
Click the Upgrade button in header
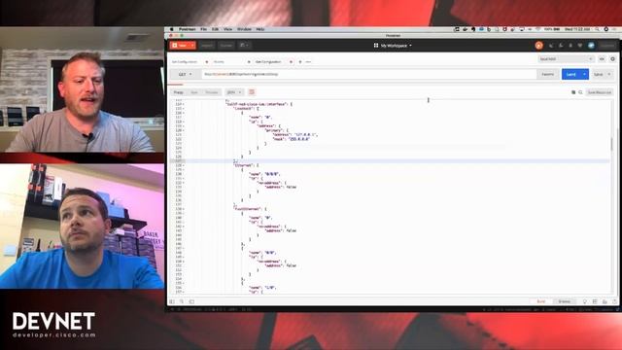tap(607, 46)
